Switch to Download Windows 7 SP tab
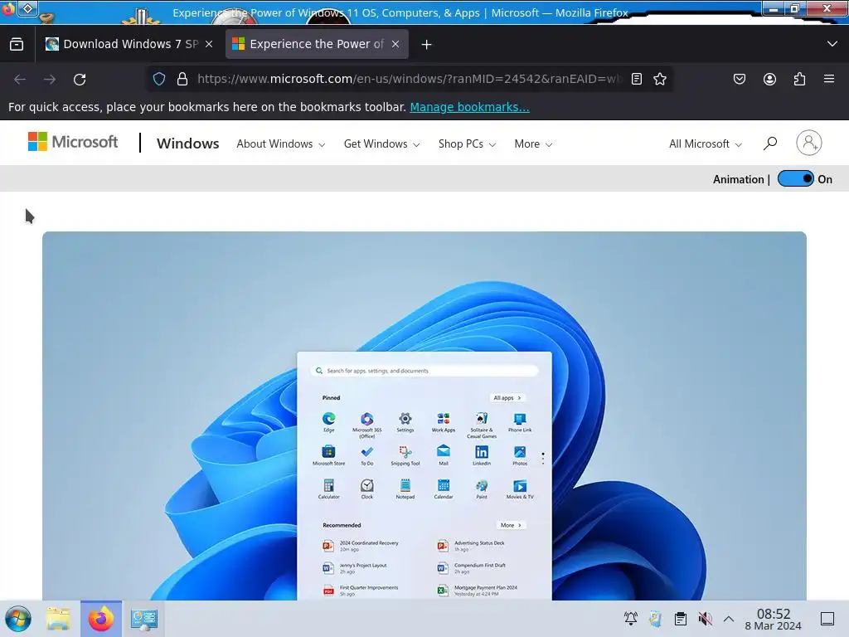The image size is (849, 637). coord(130,44)
